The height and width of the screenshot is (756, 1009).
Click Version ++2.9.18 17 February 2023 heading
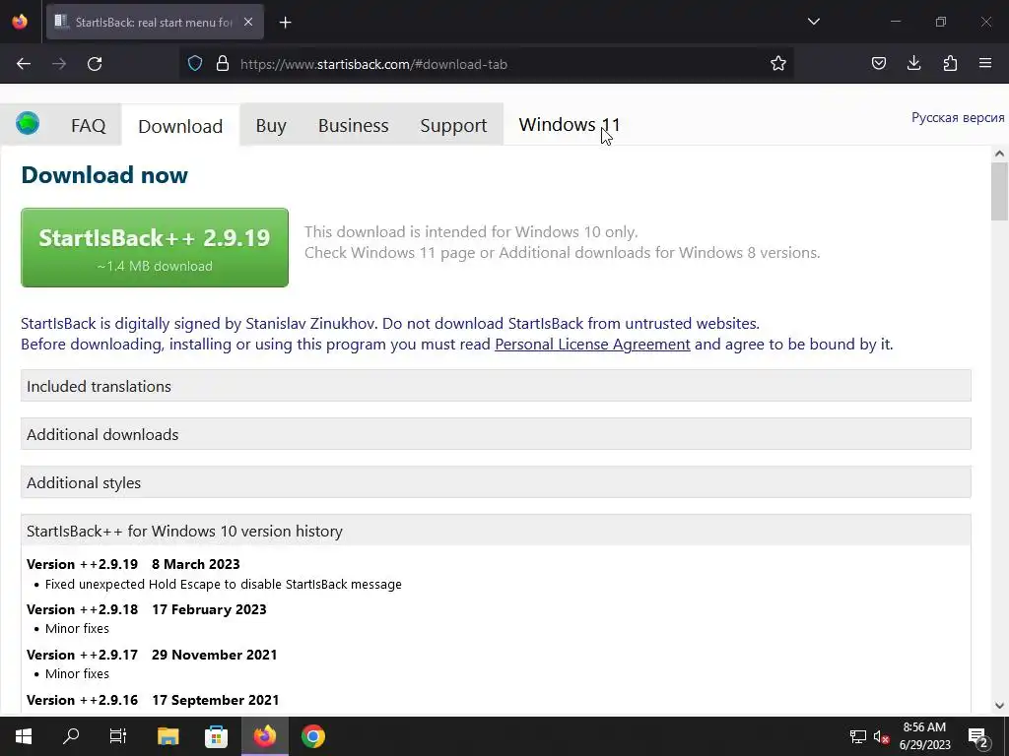pyautogui.click(x=147, y=609)
